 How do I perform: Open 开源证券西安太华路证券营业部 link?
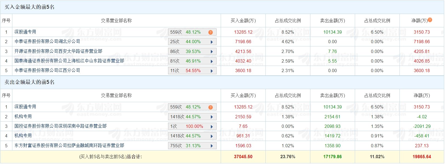(58, 51)
